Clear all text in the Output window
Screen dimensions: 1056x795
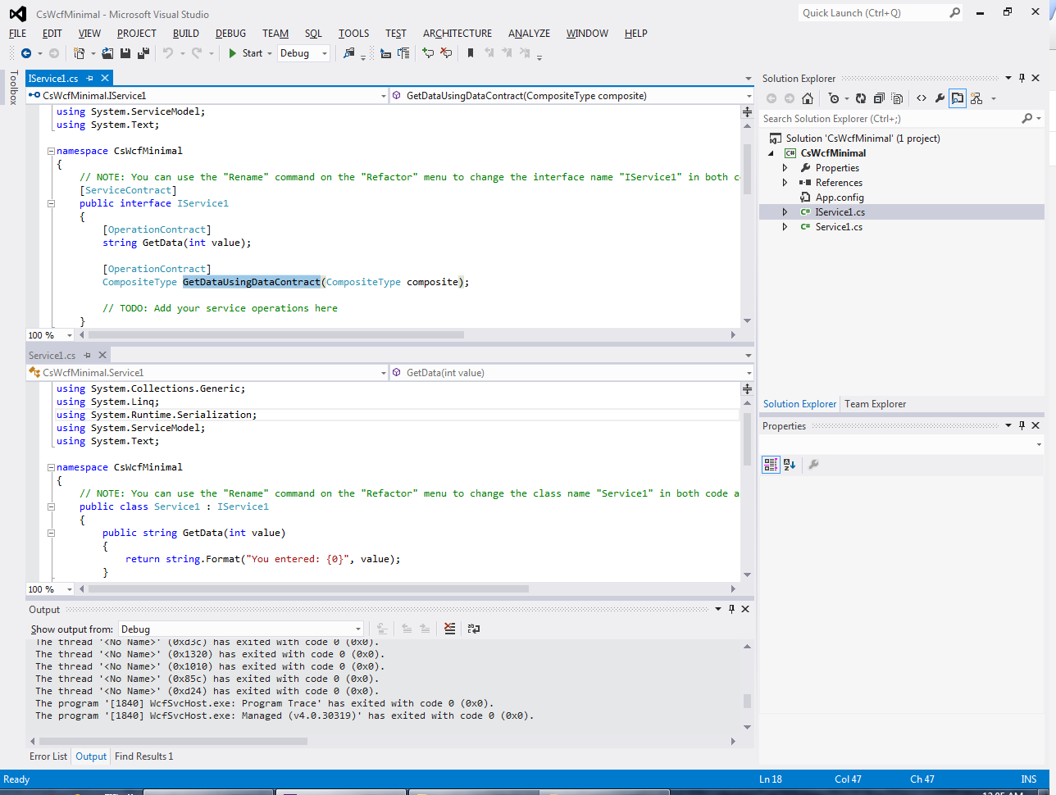click(450, 628)
